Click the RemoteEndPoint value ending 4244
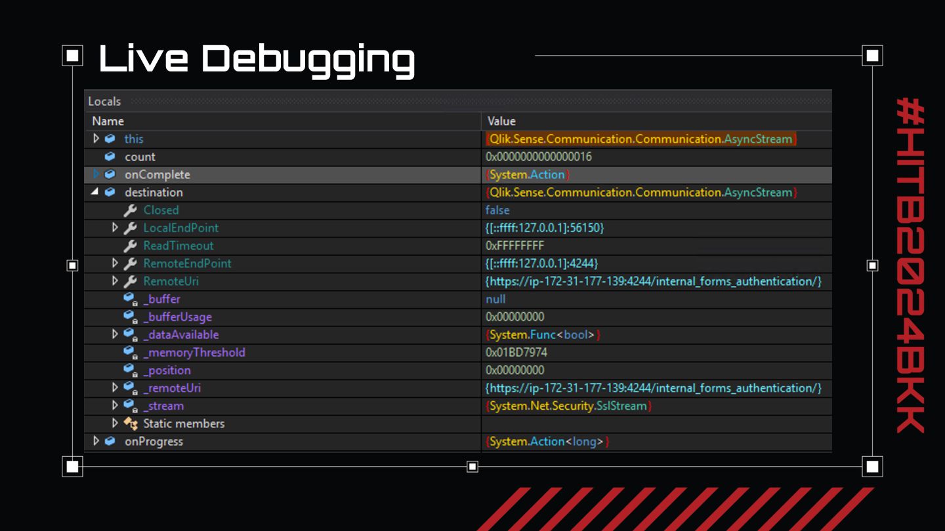The width and height of the screenshot is (945, 531). click(x=541, y=263)
